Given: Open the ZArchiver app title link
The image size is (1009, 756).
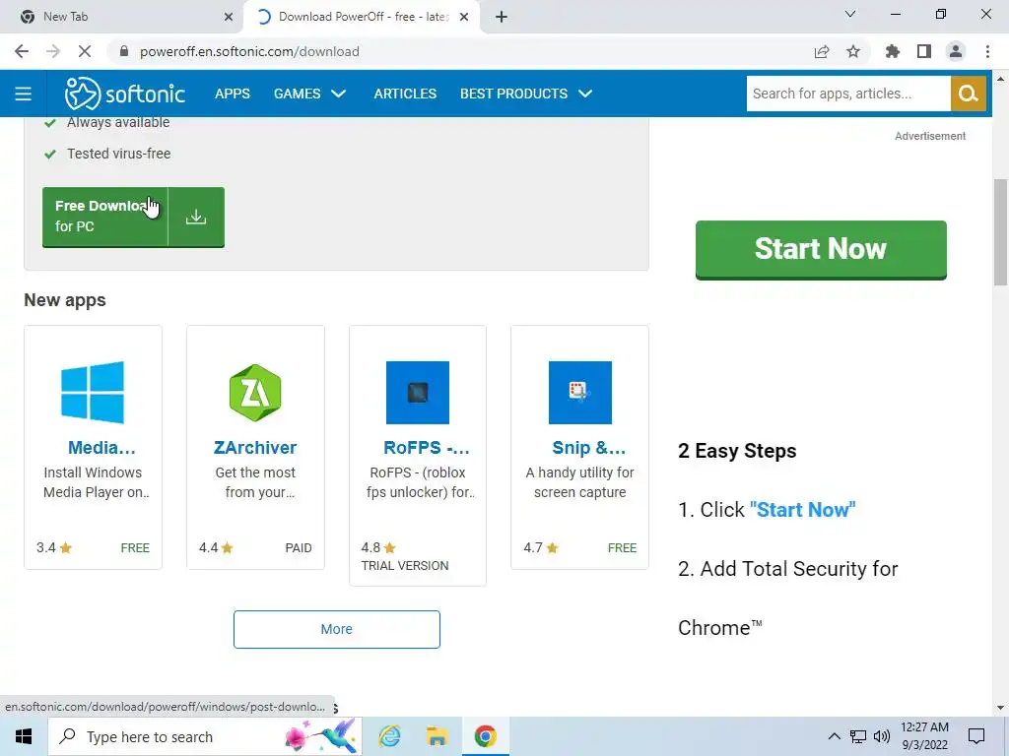Looking at the screenshot, I should [x=255, y=448].
